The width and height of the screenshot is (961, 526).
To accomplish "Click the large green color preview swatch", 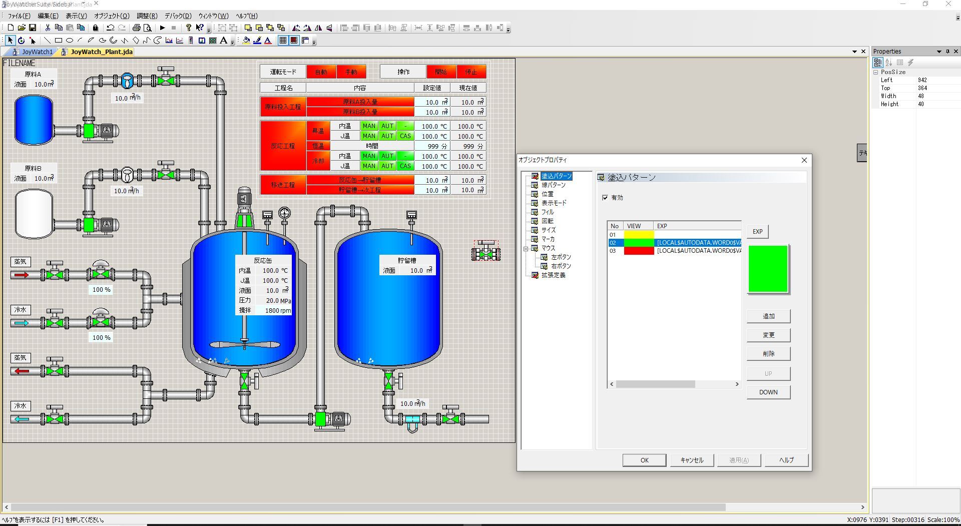I will (768, 269).
